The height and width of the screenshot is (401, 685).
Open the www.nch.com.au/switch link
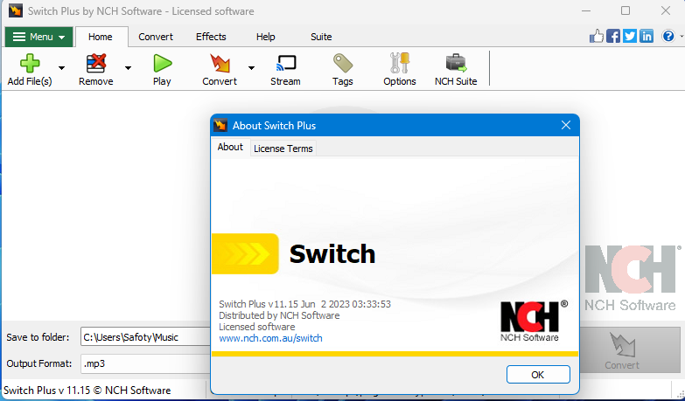point(270,338)
